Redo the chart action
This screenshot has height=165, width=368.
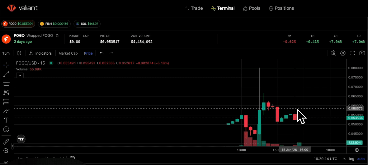click(111, 53)
